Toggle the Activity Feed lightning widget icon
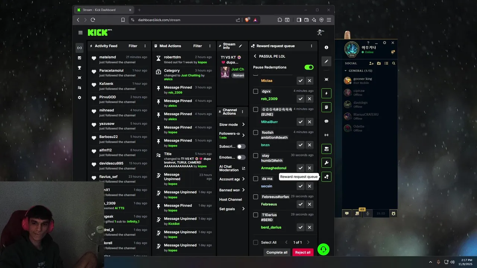 coord(326,93)
